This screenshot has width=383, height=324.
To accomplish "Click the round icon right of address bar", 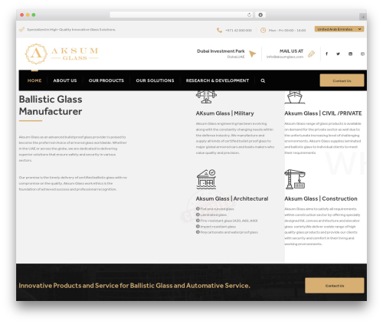I will 260,15.
